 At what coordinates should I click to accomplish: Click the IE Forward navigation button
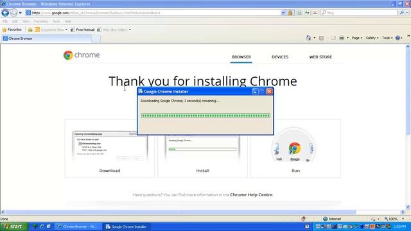click(13, 13)
